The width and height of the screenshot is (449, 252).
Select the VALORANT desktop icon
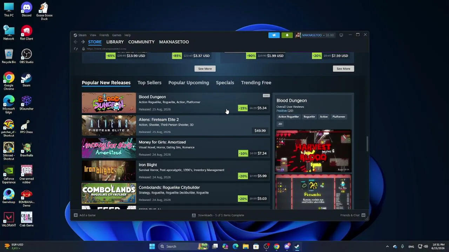pyautogui.click(x=9, y=219)
